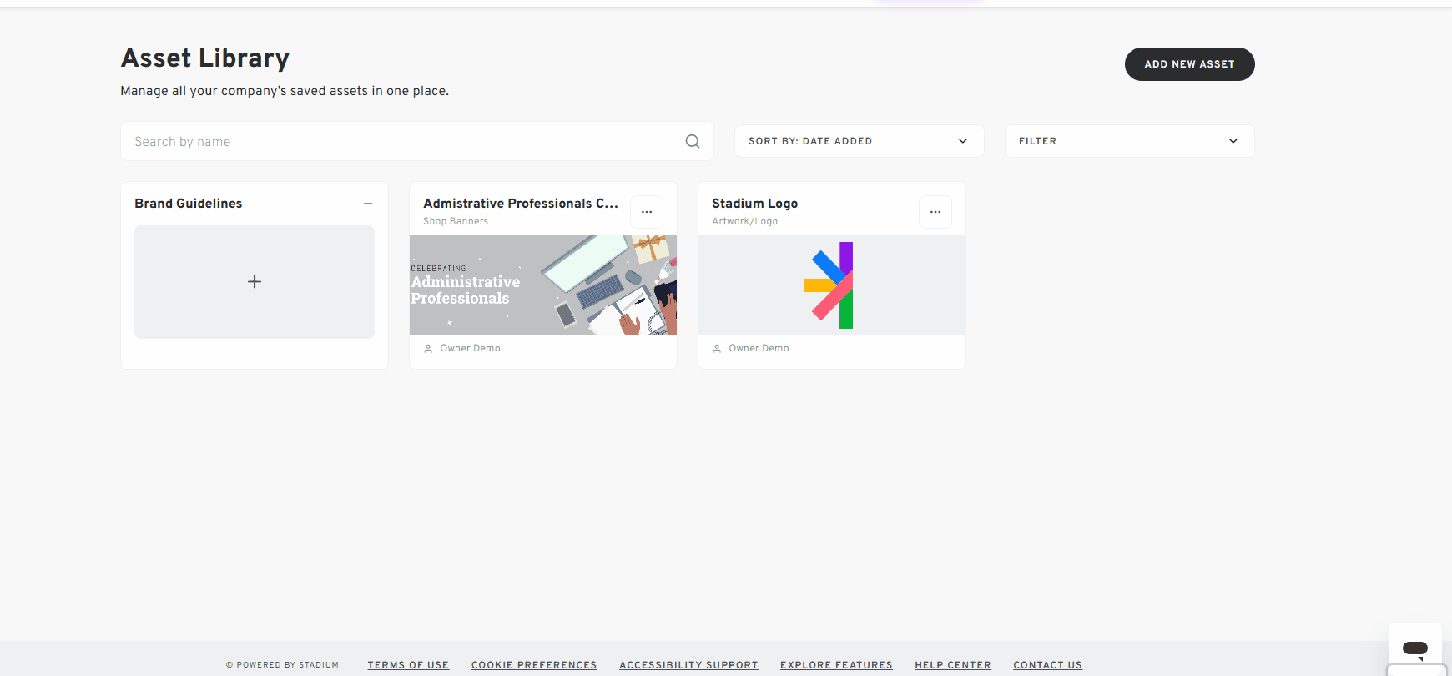Click the Admistrative Professionals C... title
This screenshot has height=676, width=1452.
tap(521, 204)
